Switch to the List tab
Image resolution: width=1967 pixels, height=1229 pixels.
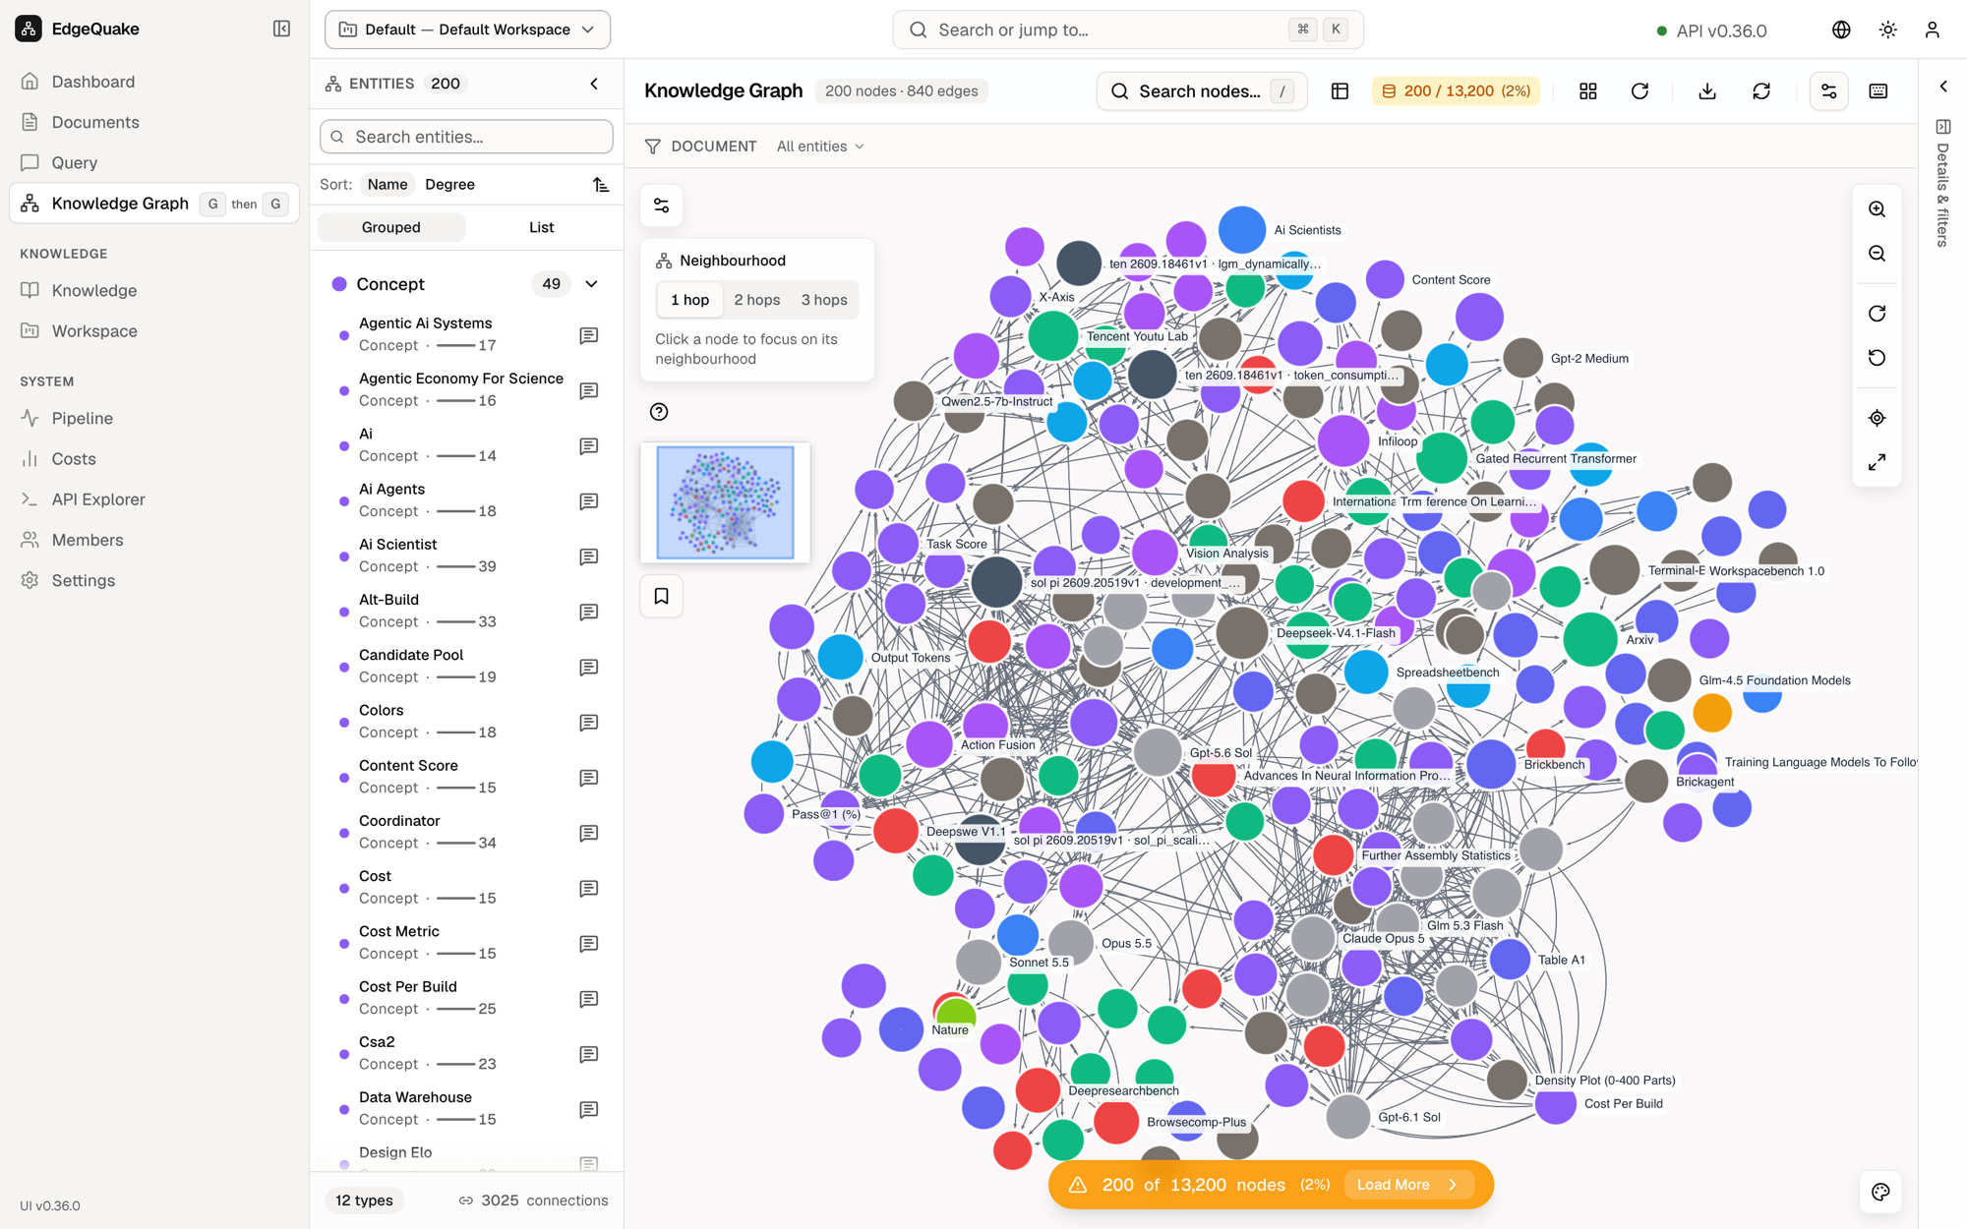click(541, 227)
